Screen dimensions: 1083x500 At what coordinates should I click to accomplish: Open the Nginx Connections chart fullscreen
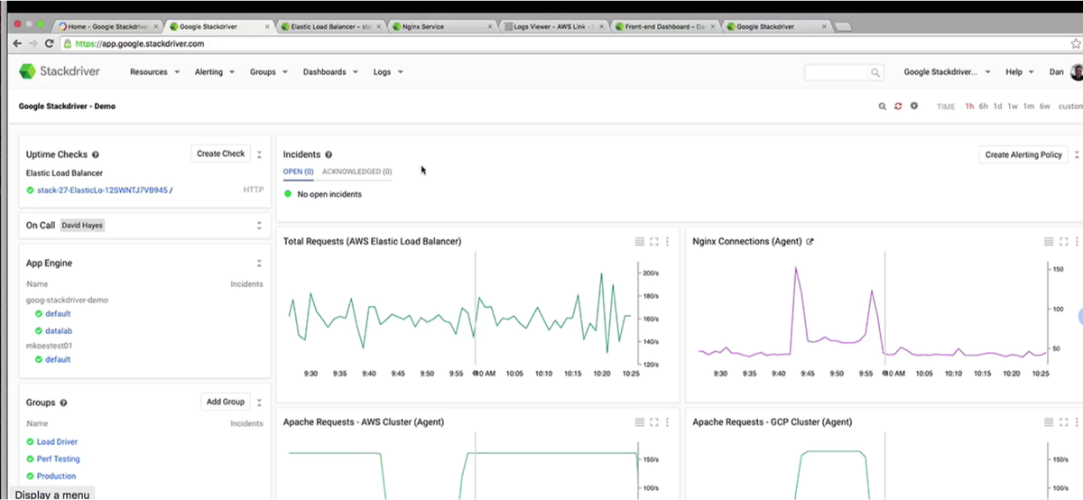coord(1064,242)
